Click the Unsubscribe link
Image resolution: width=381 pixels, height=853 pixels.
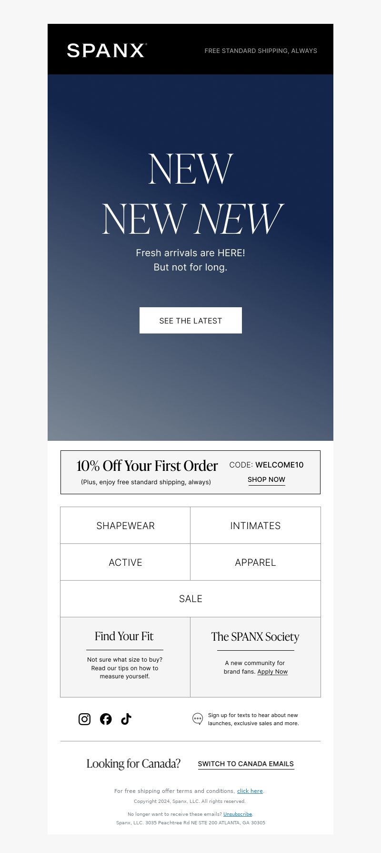238,814
